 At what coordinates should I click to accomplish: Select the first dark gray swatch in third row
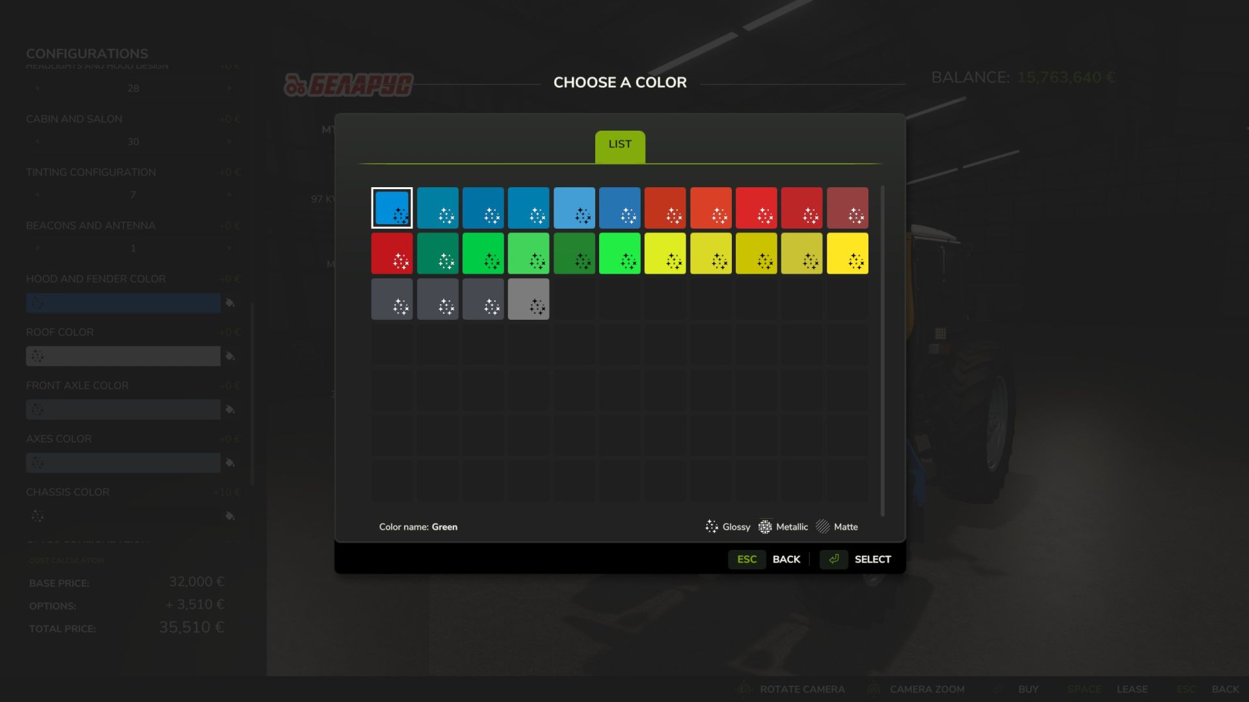click(392, 299)
